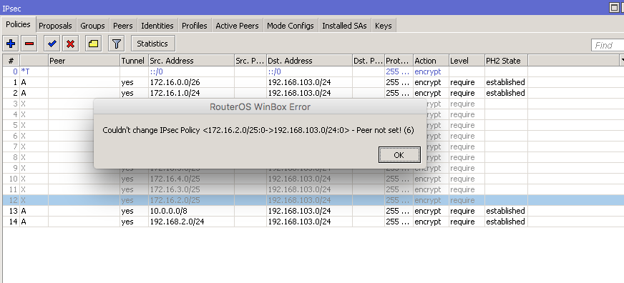View the Keys tab

point(384,26)
